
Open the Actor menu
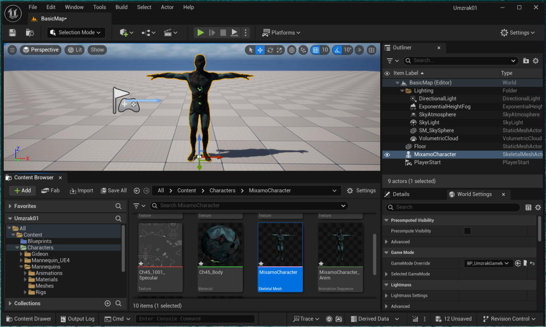(167, 7)
